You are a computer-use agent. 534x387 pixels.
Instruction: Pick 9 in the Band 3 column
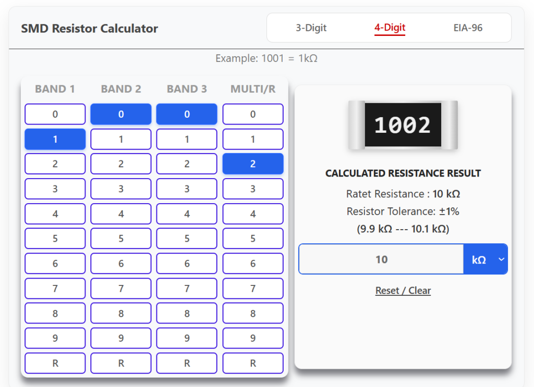[187, 339]
